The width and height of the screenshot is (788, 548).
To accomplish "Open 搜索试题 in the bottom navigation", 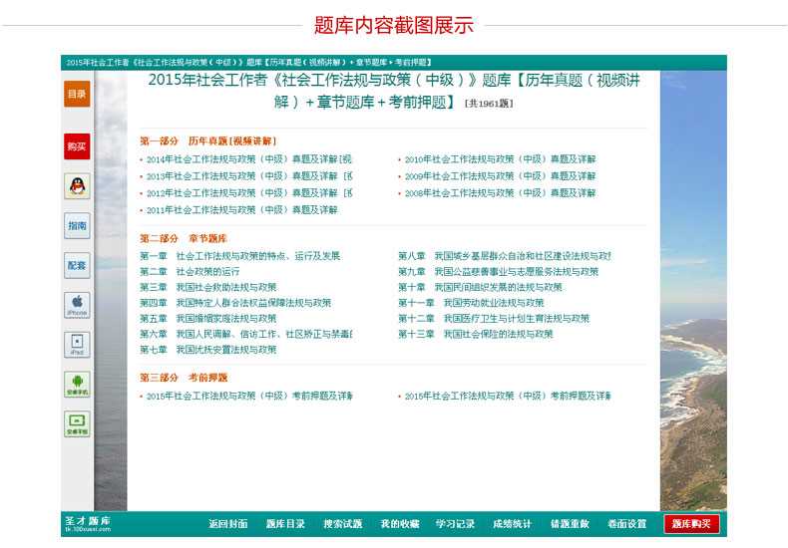I will pyautogui.click(x=342, y=524).
